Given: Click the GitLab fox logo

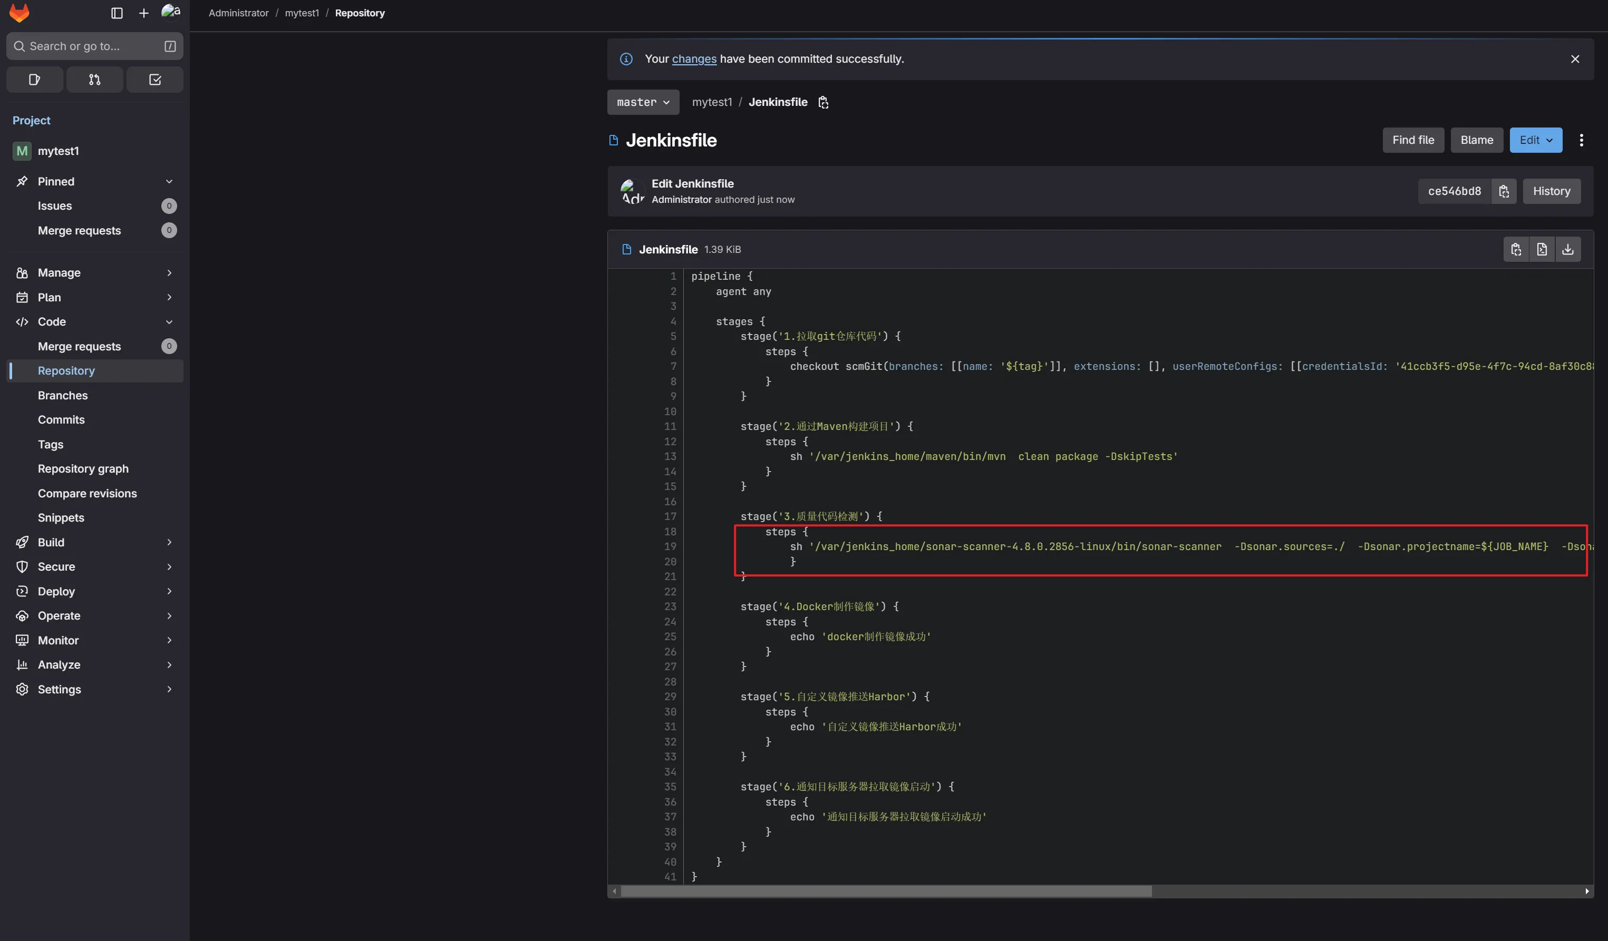Looking at the screenshot, I should [19, 13].
